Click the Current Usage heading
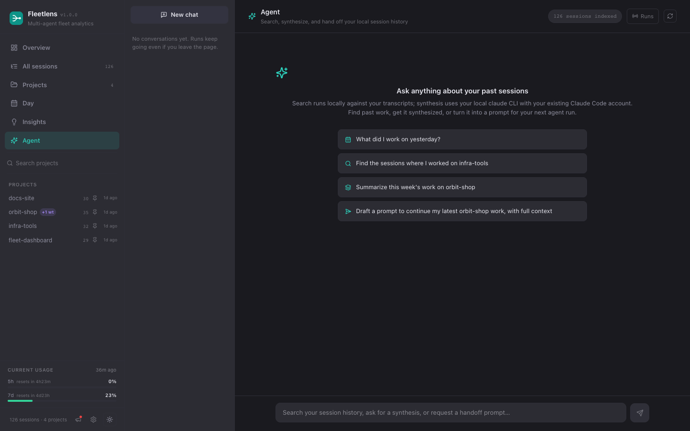The height and width of the screenshot is (431, 690). (30, 370)
